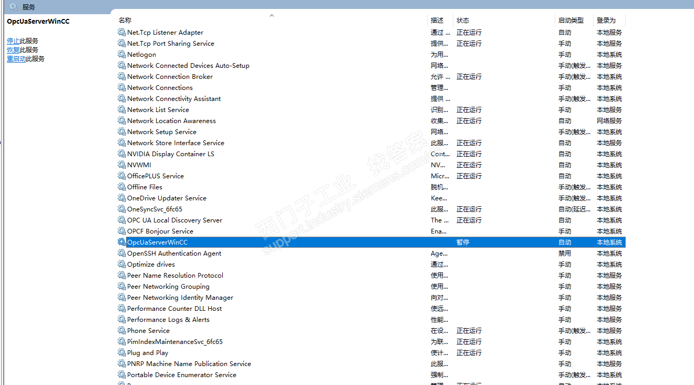Click the "Age..." description of OpenSSH Authentication Agent
This screenshot has width=694, height=385.
point(439,254)
